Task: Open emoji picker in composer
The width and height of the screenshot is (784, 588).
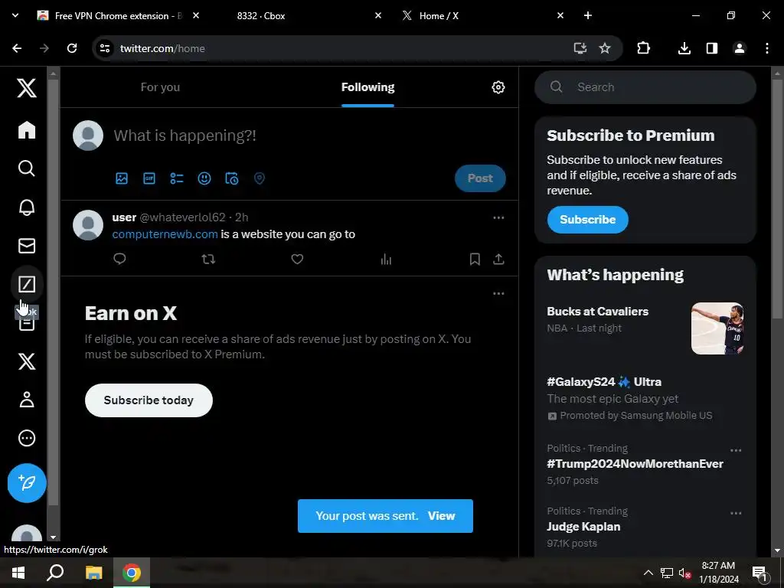Action: pos(204,178)
